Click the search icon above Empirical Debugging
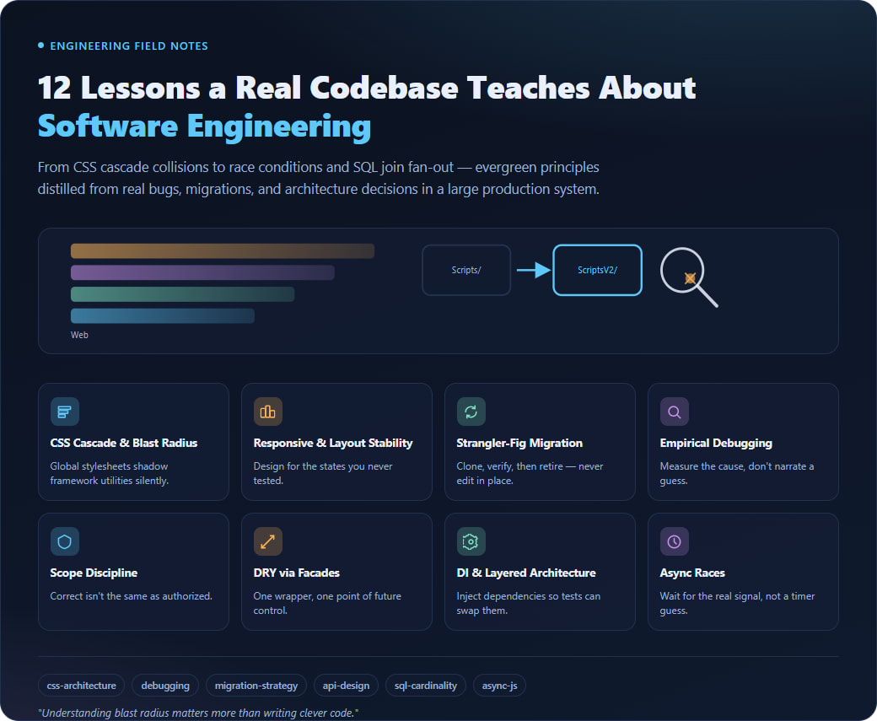Image resolution: width=877 pixels, height=721 pixels. pyautogui.click(x=675, y=412)
